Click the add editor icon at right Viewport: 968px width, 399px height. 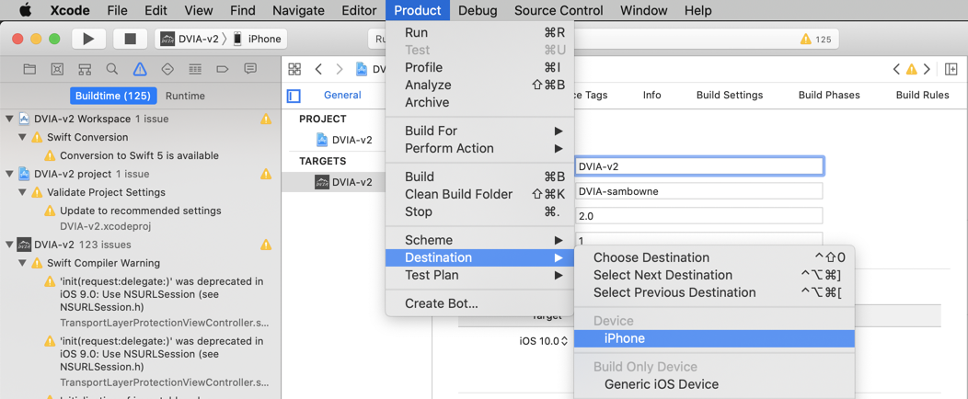coord(951,69)
